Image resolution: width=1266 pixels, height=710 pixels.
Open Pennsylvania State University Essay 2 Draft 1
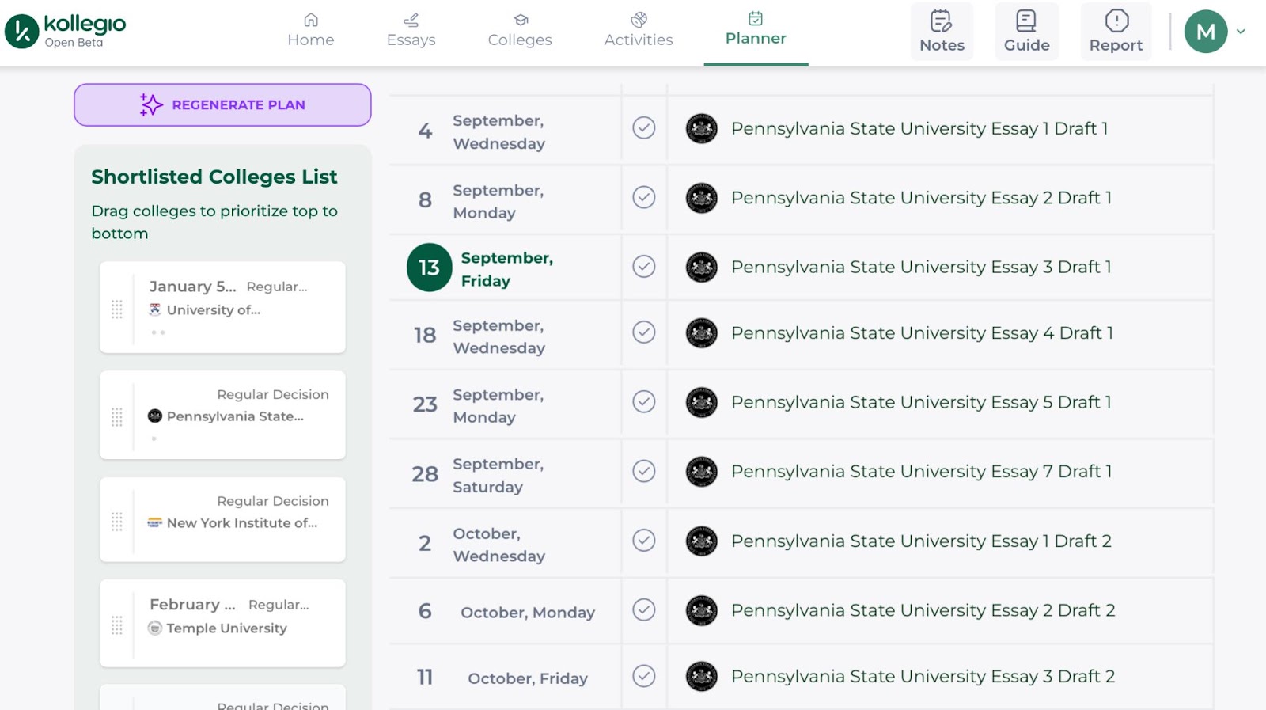pyautogui.click(x=921, y=198)
